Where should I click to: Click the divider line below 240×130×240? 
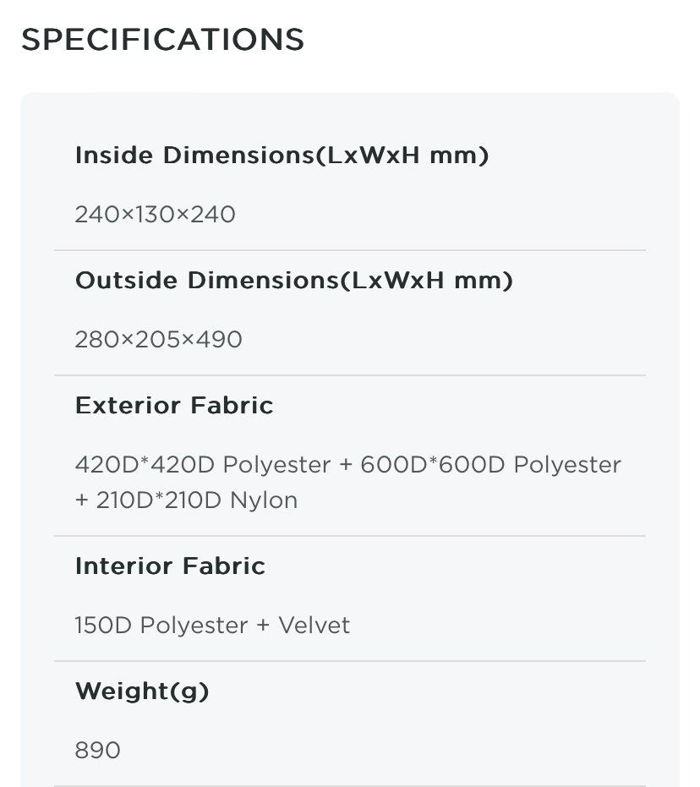(x=350, y=250)
